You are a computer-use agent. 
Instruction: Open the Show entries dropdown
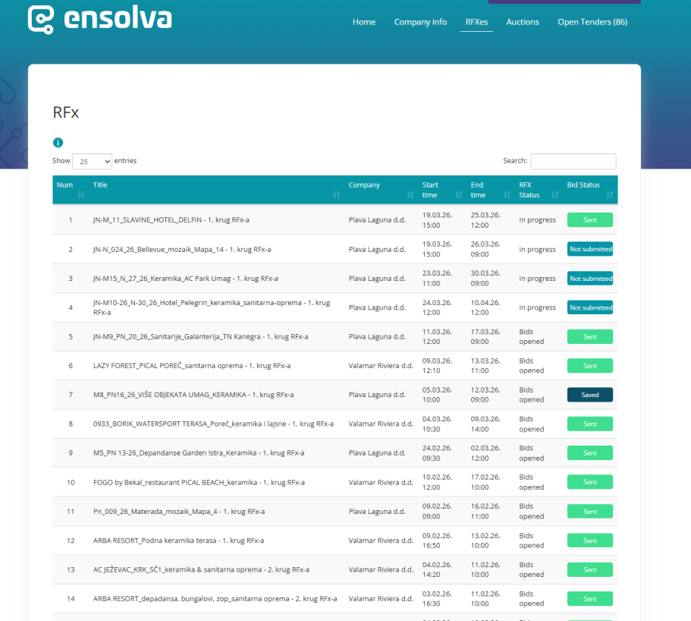pyautogui.click(x=92, y=161)
